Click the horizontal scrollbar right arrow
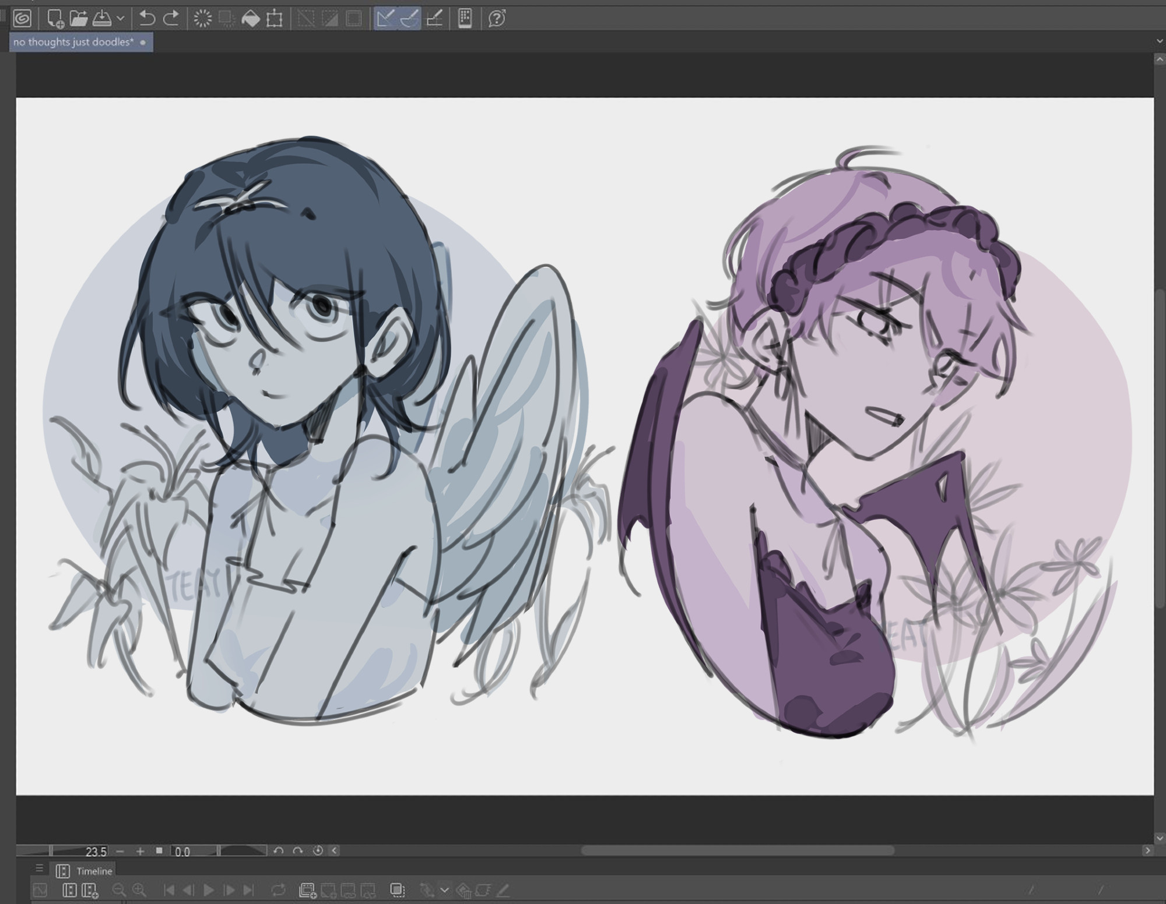This screenshot has height=904, width=1166. tap(1147, 851)
